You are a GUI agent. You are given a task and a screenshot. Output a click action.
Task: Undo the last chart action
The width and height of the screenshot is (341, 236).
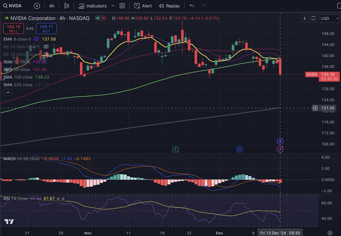(192, 6)
